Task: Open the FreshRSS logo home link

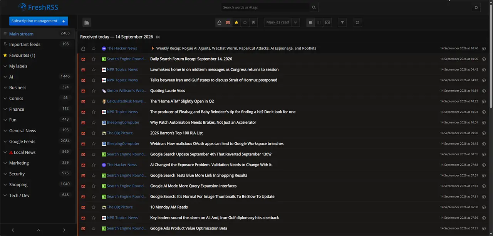Action: (x=38, y=7)
